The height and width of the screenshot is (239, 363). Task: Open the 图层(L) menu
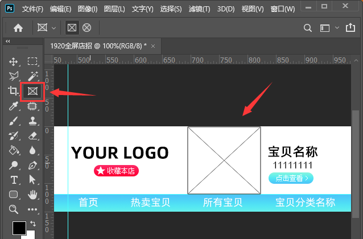tap(114, 9)
